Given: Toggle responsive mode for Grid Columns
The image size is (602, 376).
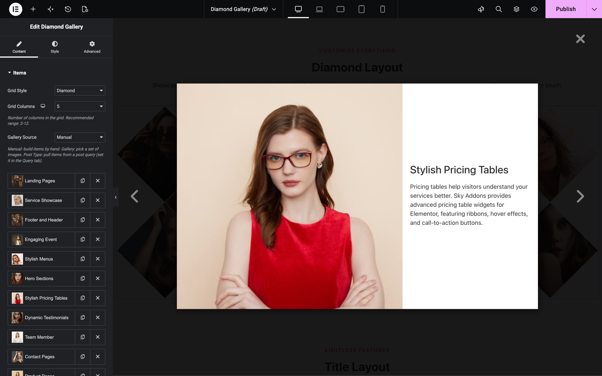Looking at the screenshot, I should coord(43,106).
